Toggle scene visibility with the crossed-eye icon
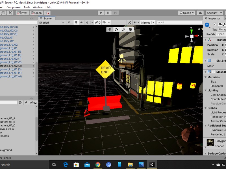226x169 pixels. (96, 22)
